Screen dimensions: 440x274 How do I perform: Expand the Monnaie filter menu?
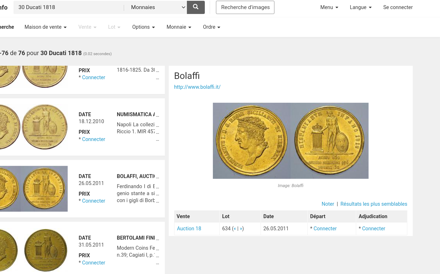click(179, 27)
